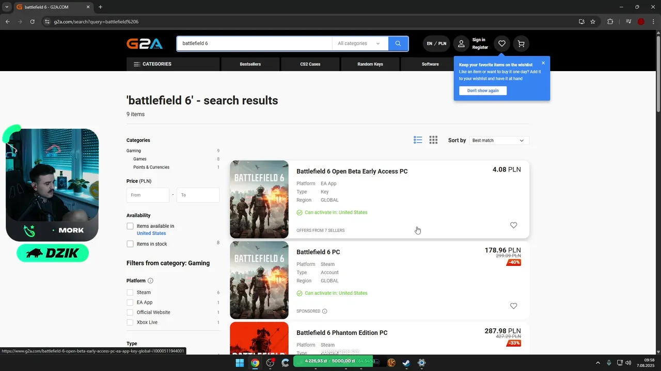Show hidden system tray icons
661x371 pixels.
598,363
